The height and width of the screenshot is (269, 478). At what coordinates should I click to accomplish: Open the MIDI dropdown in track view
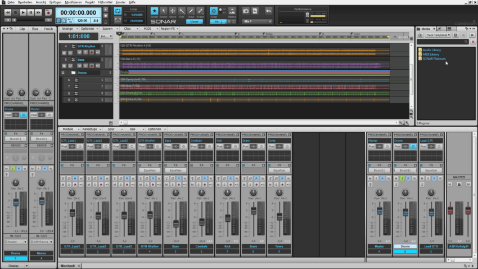coord(149,29)
